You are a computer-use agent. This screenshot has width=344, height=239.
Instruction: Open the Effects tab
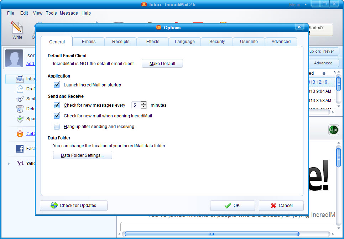(x=153, y=42)
